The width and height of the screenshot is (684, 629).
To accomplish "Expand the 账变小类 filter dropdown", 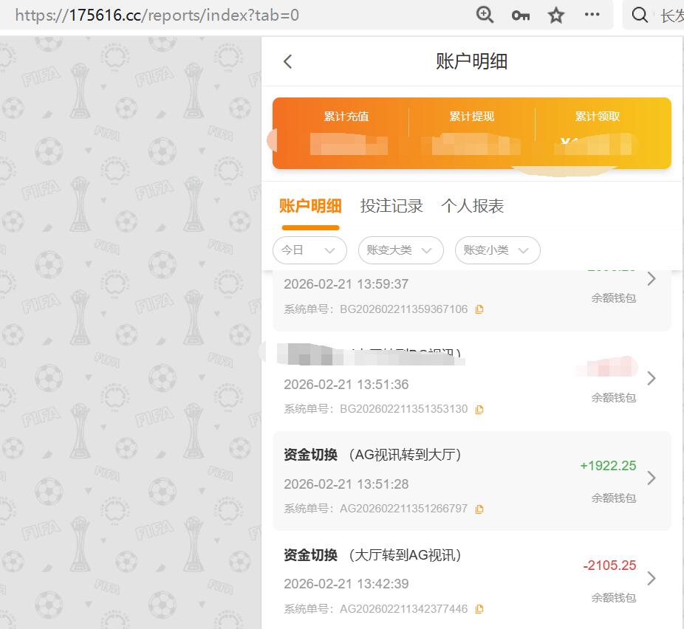I will [497, 250].
